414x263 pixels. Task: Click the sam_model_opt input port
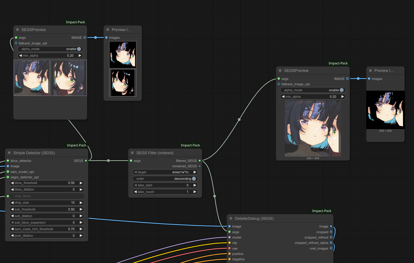(x=8, y=172)
